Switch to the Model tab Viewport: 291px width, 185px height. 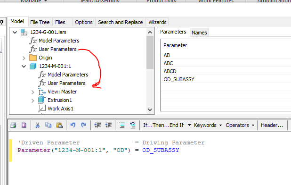[17, 21]
